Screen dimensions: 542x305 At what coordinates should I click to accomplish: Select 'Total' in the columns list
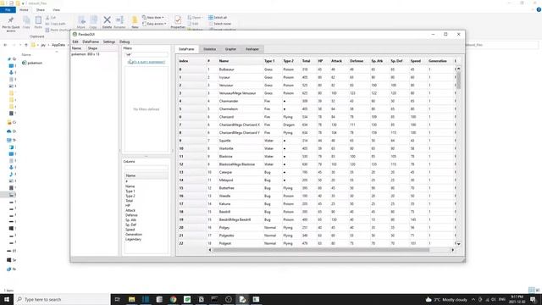click(x=129, y=201)
